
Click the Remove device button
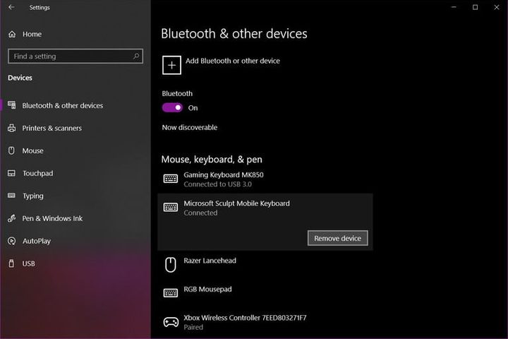point(337,239)
